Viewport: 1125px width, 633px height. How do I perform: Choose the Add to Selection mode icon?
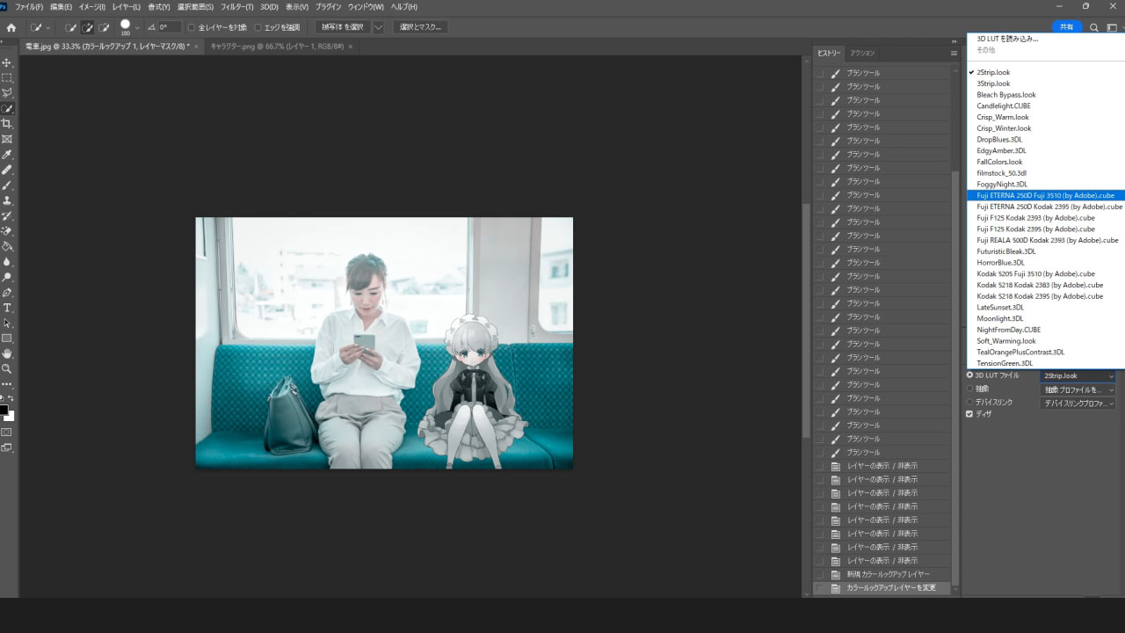tap(87, 27)
